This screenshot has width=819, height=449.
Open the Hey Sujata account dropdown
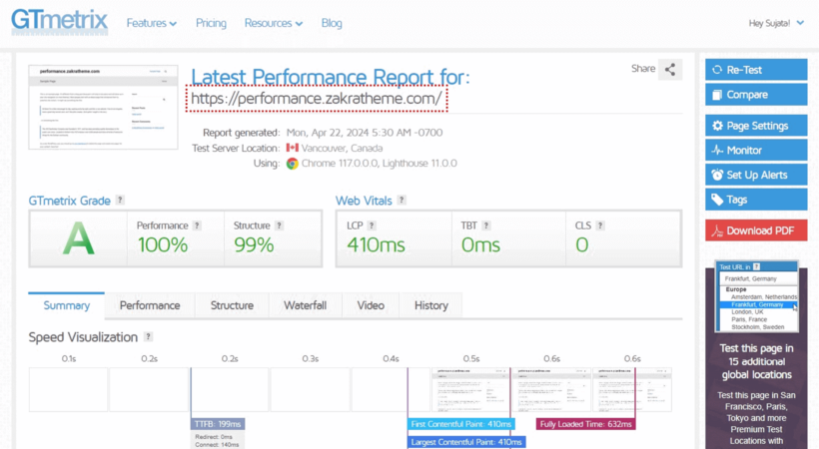776,23
